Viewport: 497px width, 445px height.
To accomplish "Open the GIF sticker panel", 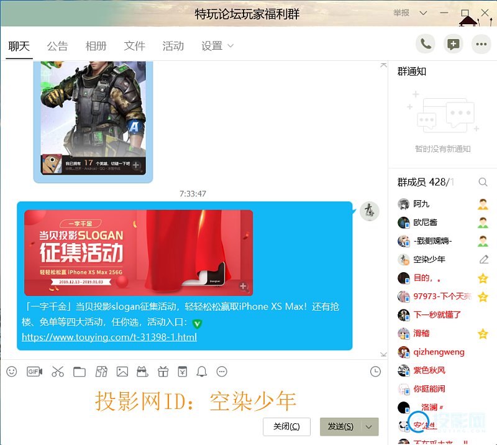I will pyautogui.click(x=34, y=372).
